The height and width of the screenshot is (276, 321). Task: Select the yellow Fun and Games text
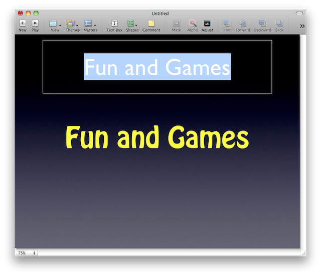pos(157,137)
